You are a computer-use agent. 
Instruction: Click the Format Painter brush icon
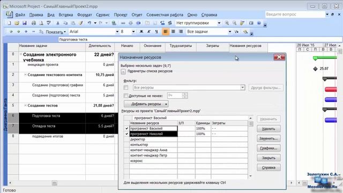click(x=81, y=23)
